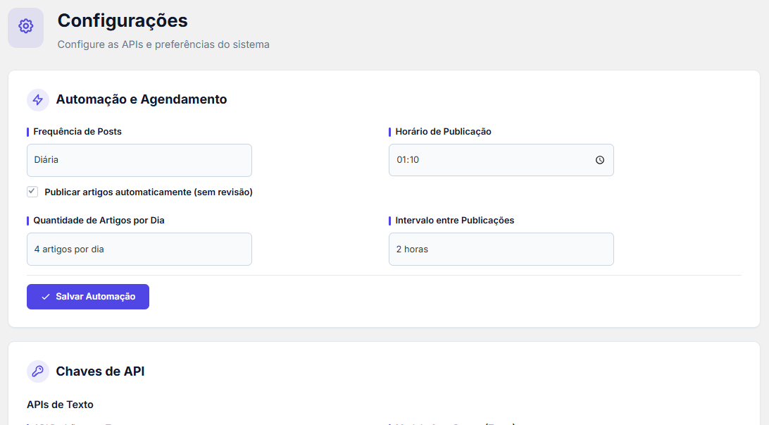Click the Intervalo entre Publicações label
The image size is (769, 425).
454,221
